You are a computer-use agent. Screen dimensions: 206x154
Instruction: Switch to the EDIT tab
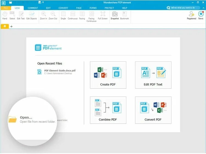[x=48, y=8]
